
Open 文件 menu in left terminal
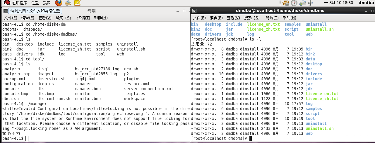click(x=11, y=18)
